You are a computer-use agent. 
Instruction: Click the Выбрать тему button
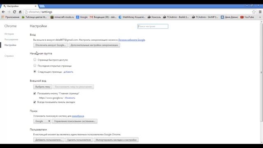click(43, 87)
